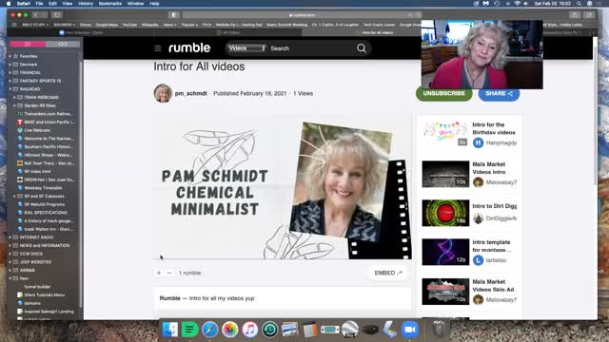Open Finder from the Dock

[x=169, y=330]
